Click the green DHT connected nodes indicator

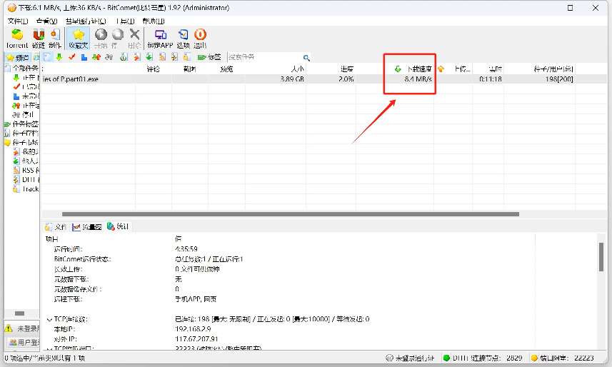point(447,358)
